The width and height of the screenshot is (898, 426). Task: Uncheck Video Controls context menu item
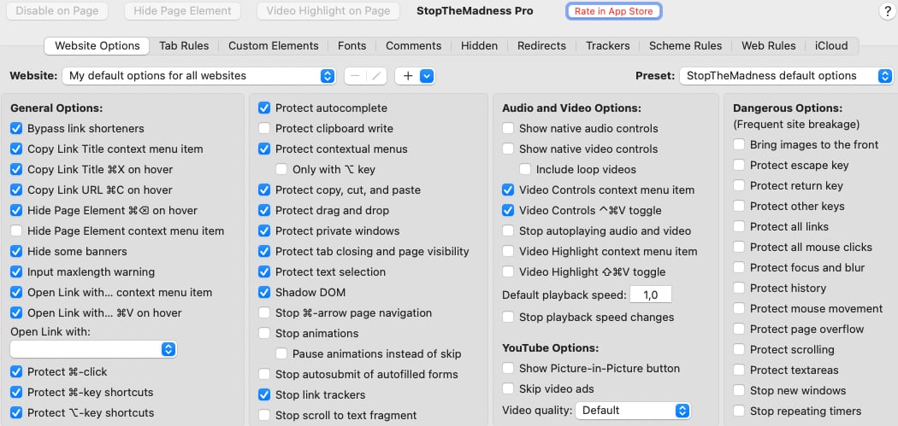point(508,190)
